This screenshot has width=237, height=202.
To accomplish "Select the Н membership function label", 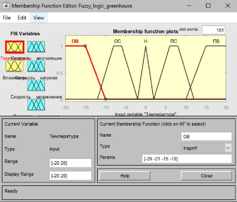I will click(145, 41).
